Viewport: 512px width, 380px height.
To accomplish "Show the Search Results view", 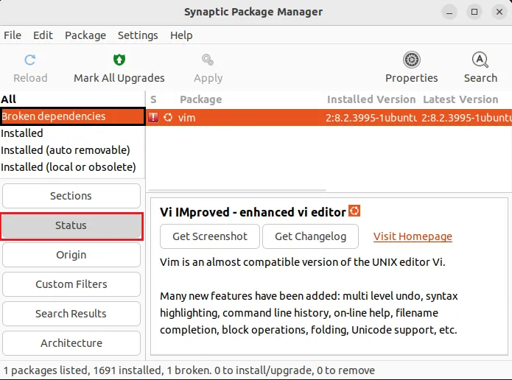I will 71,314.
